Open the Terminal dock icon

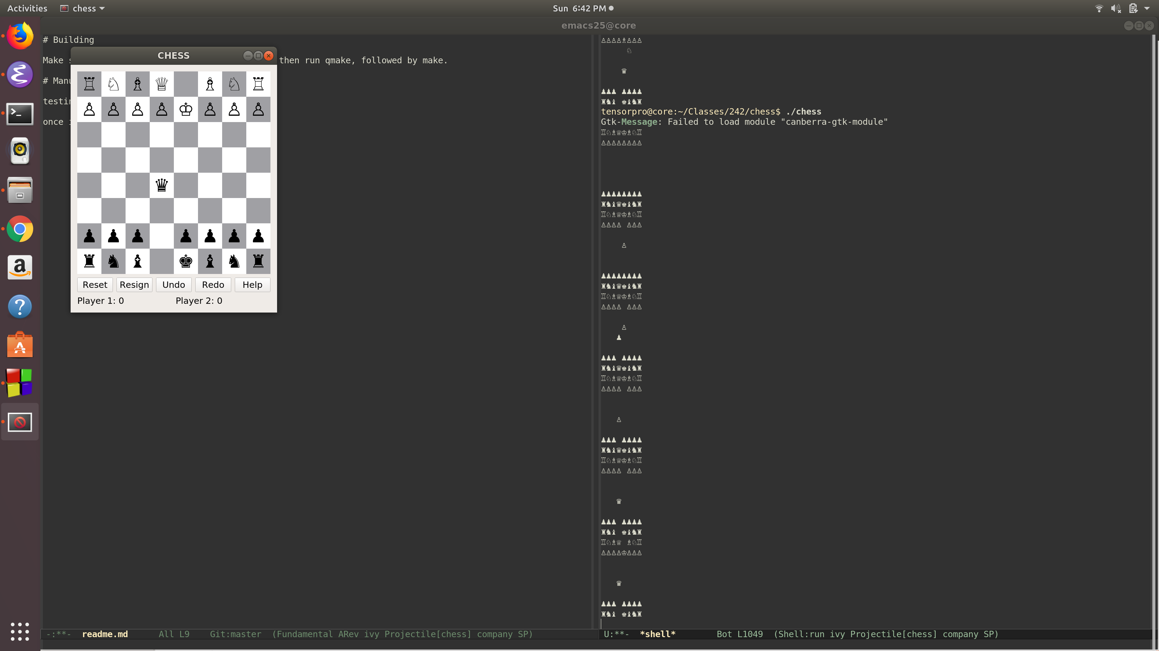pyautogui.click(x=20, y=114)
